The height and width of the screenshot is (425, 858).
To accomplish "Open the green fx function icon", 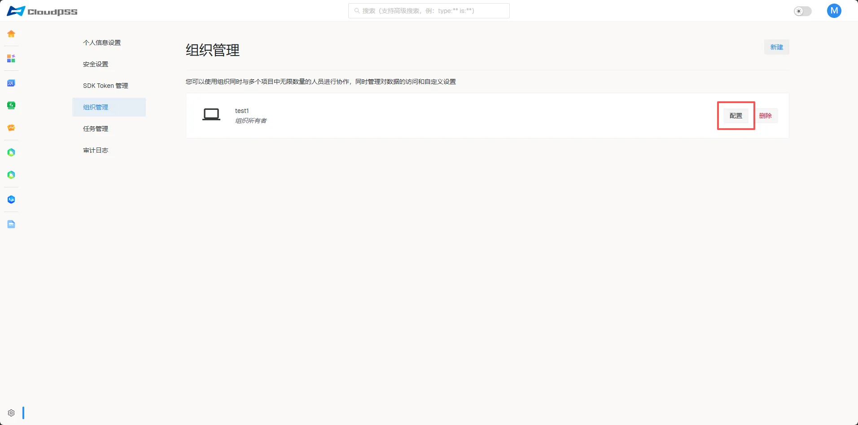I will pyautogui.click(x=11, y=105).
